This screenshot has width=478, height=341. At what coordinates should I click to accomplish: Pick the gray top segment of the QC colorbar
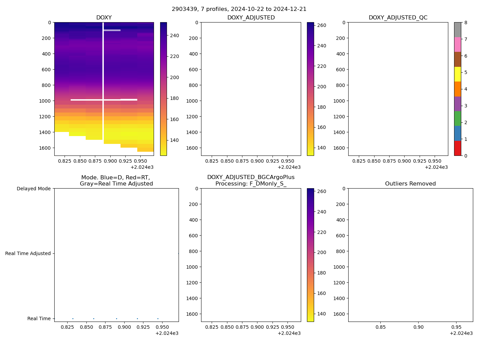coord(458,30)
